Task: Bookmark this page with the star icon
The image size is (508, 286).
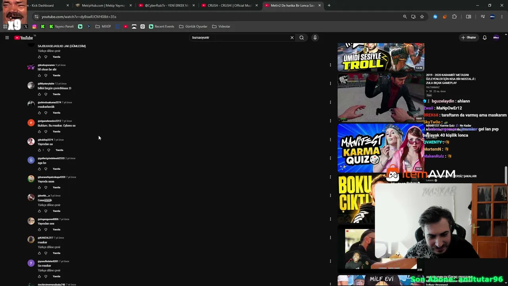Action: pos(422,17)
